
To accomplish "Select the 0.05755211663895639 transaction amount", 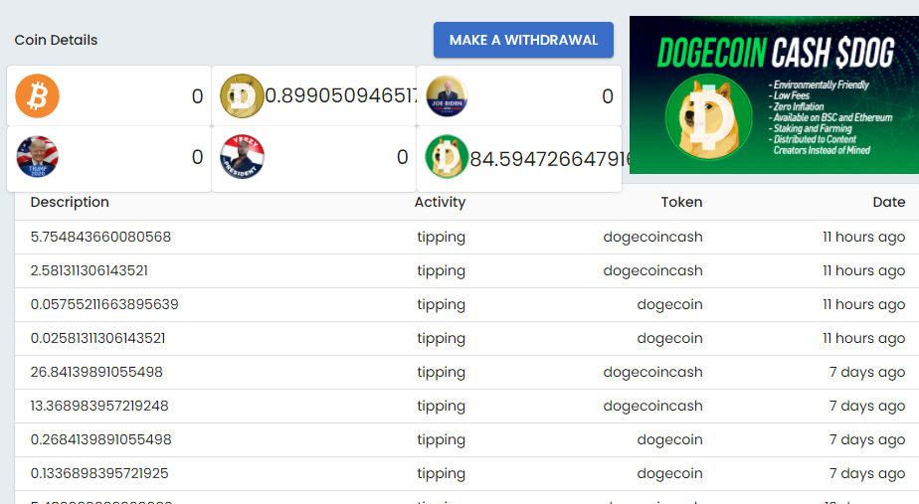I will coord(104,305).
